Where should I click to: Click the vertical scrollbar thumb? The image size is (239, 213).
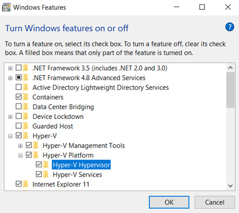click(230, 90)
